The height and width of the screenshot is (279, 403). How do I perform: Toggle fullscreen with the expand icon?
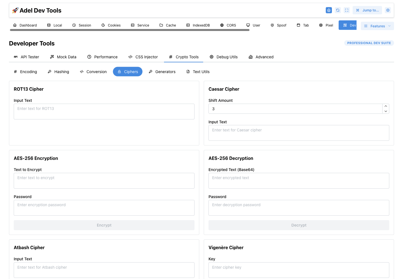(x=347, y=10)
